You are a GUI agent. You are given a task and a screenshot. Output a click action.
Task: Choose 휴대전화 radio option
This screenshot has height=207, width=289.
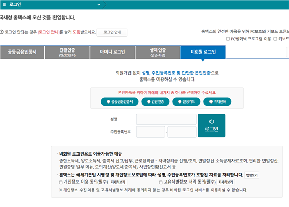point(217,102)
